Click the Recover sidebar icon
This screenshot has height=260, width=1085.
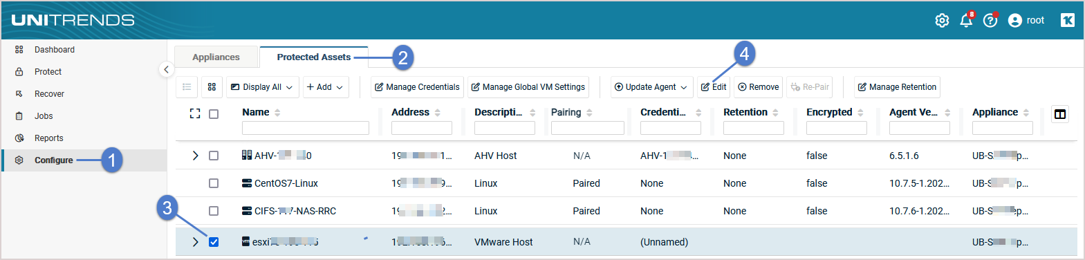click(19, 94)
